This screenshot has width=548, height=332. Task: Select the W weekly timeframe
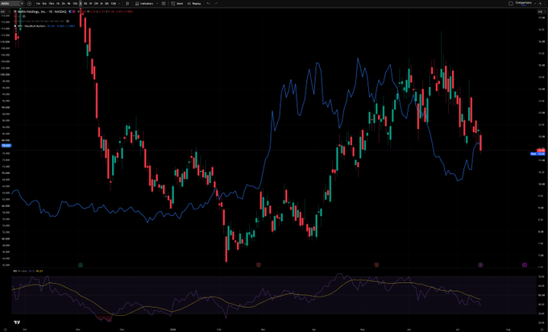click(90, 3)
